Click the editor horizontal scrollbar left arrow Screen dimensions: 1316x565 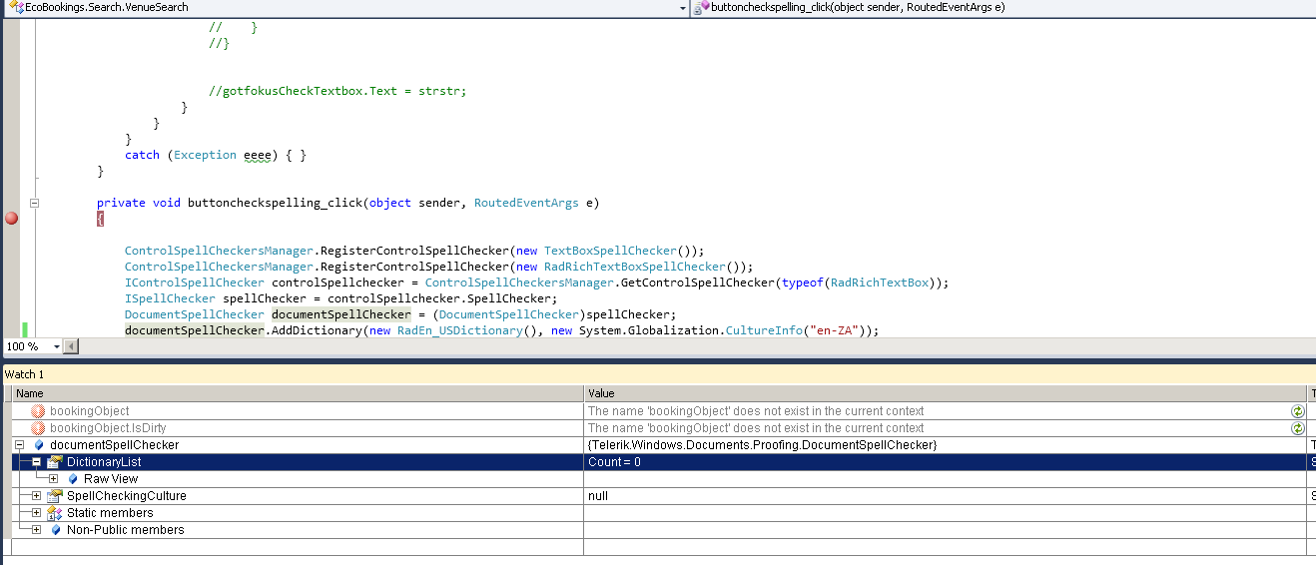71,346
